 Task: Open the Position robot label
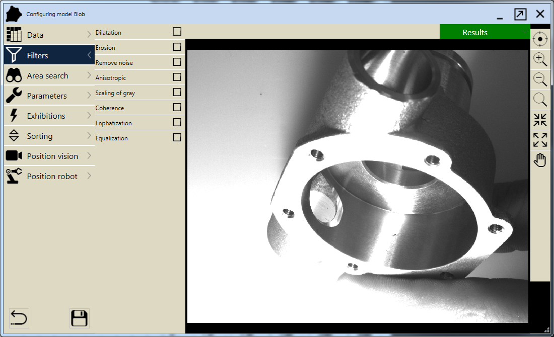tap(52, 176)
